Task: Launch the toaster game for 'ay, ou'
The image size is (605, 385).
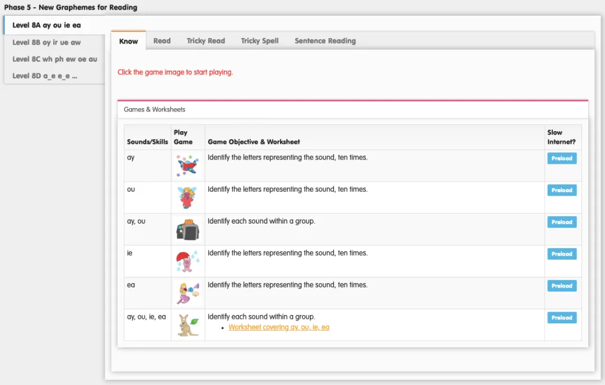Action: (188, 229)
